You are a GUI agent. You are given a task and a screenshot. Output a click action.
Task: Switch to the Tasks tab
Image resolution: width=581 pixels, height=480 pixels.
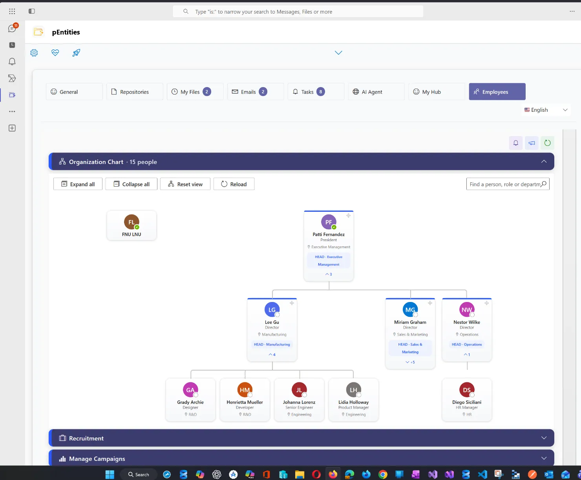click(x=316, y=92)
